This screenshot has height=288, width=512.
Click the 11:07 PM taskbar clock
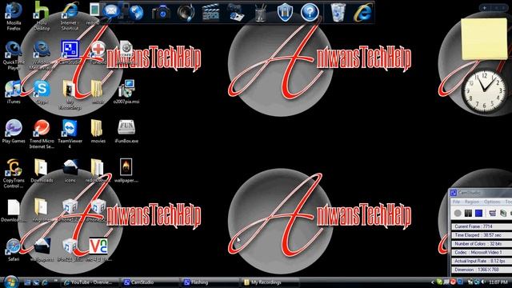tap(498, 282)
